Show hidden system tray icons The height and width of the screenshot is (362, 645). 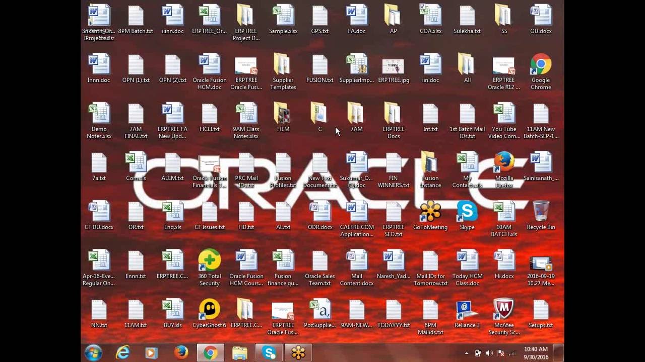(467, 353)
